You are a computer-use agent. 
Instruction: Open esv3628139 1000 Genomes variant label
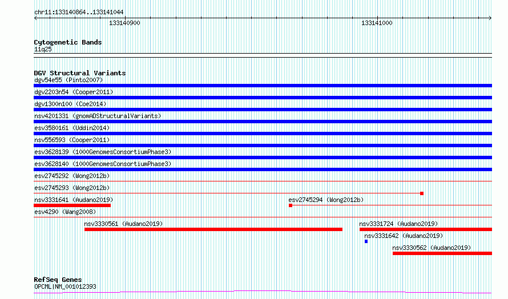(x=103, y=152)
